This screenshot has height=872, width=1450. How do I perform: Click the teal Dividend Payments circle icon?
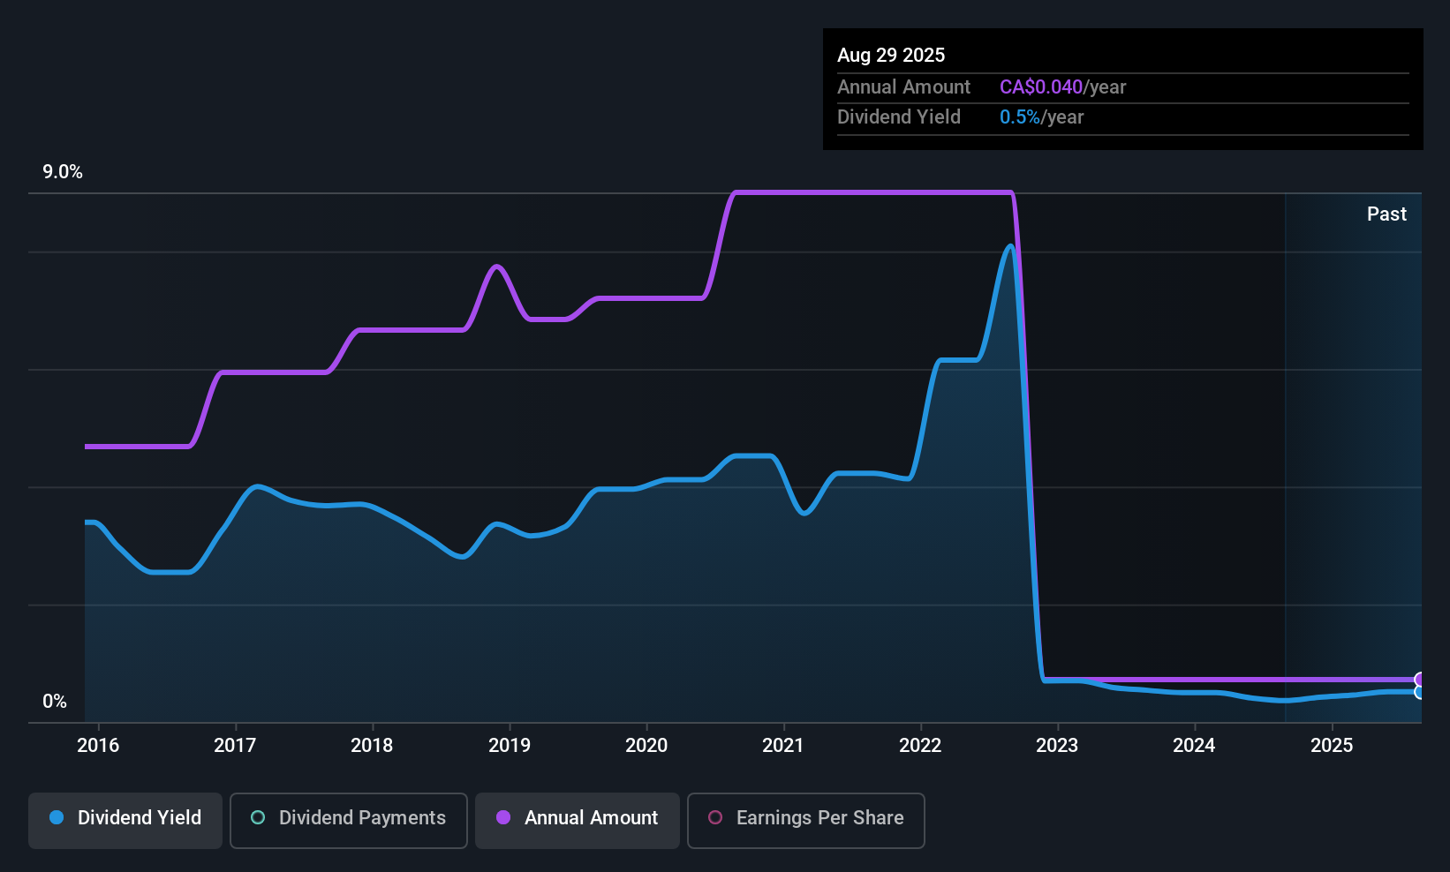[x=257, y=818]
